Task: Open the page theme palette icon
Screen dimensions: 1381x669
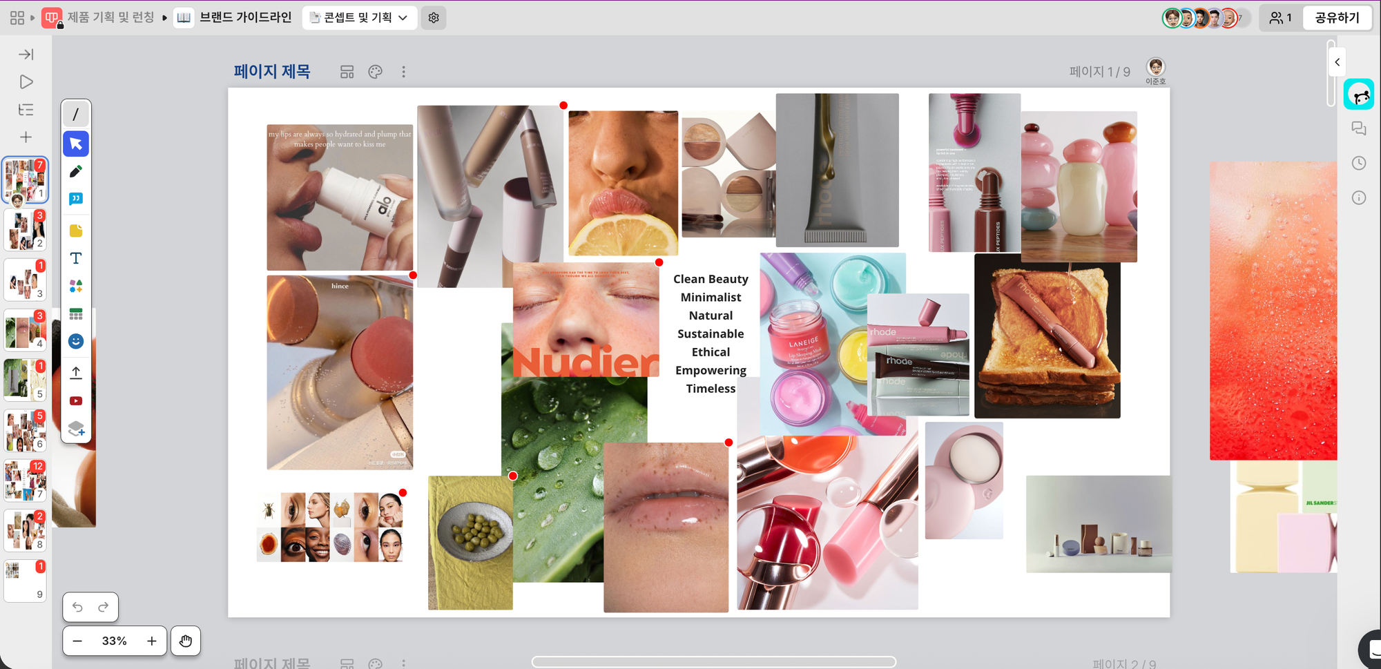Action: pos(375,72)
